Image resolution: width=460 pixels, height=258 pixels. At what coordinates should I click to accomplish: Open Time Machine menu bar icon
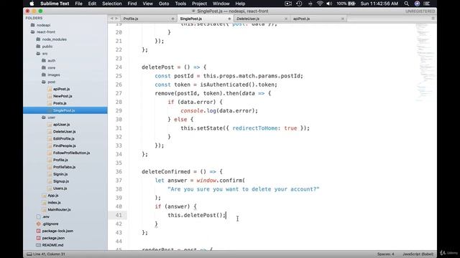point(299,4)
